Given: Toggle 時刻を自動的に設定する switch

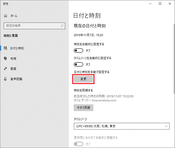Looking at the screenshot, I should (x=79, y=51).
